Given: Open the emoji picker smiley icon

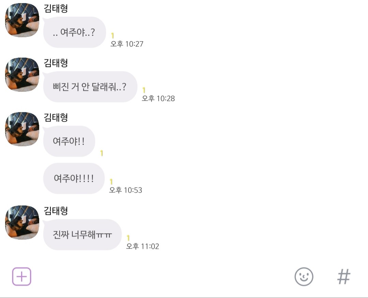Looking at the screenshot, I should coord(304,277).
